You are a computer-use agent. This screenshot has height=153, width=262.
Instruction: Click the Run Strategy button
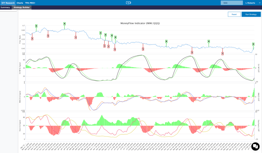251,14
